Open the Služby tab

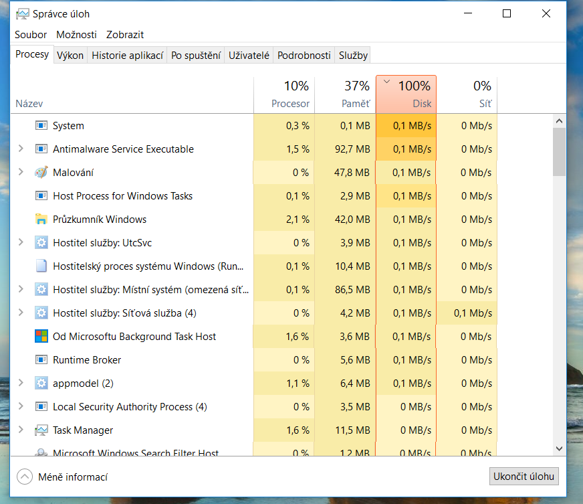click(x=353, y=56)
